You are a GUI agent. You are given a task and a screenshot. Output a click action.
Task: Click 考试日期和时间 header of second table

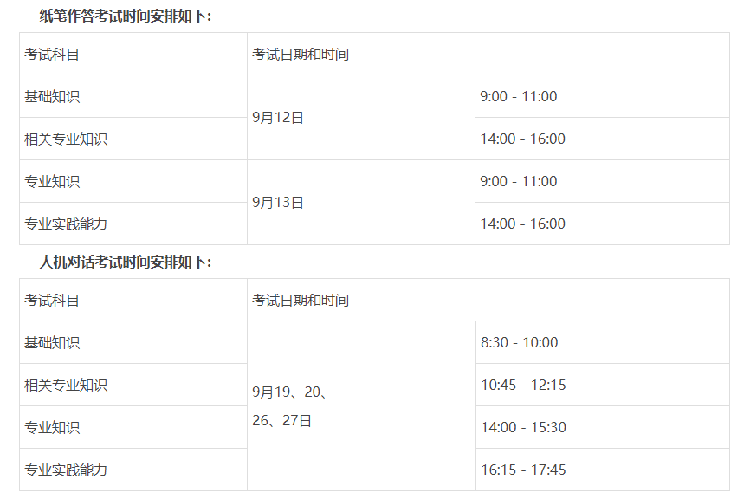click(301, 301)
